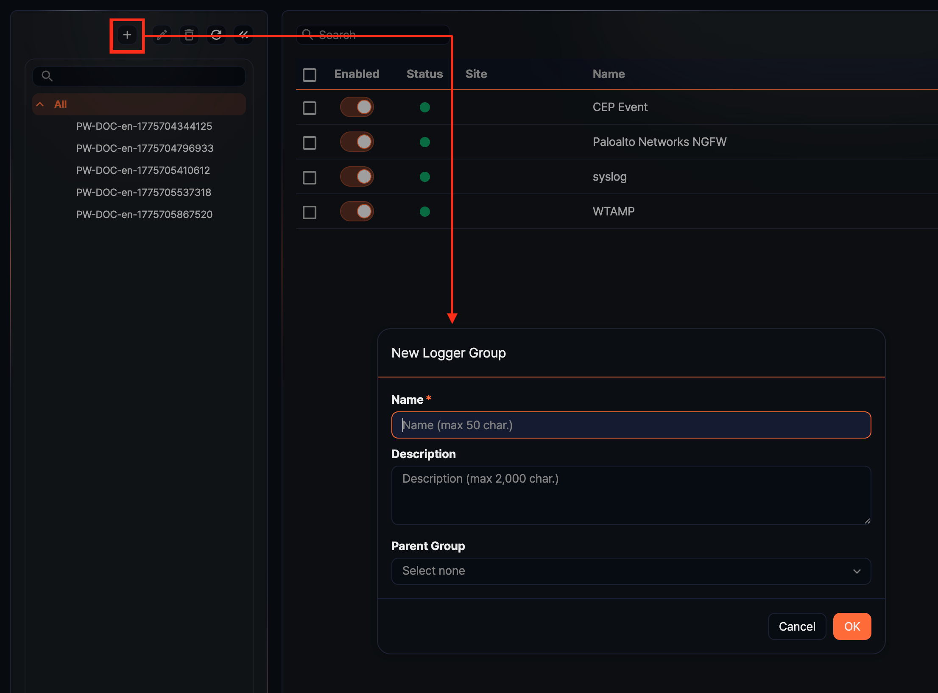
Task: Select the edit pencil icon
Action: coord(162,35)
